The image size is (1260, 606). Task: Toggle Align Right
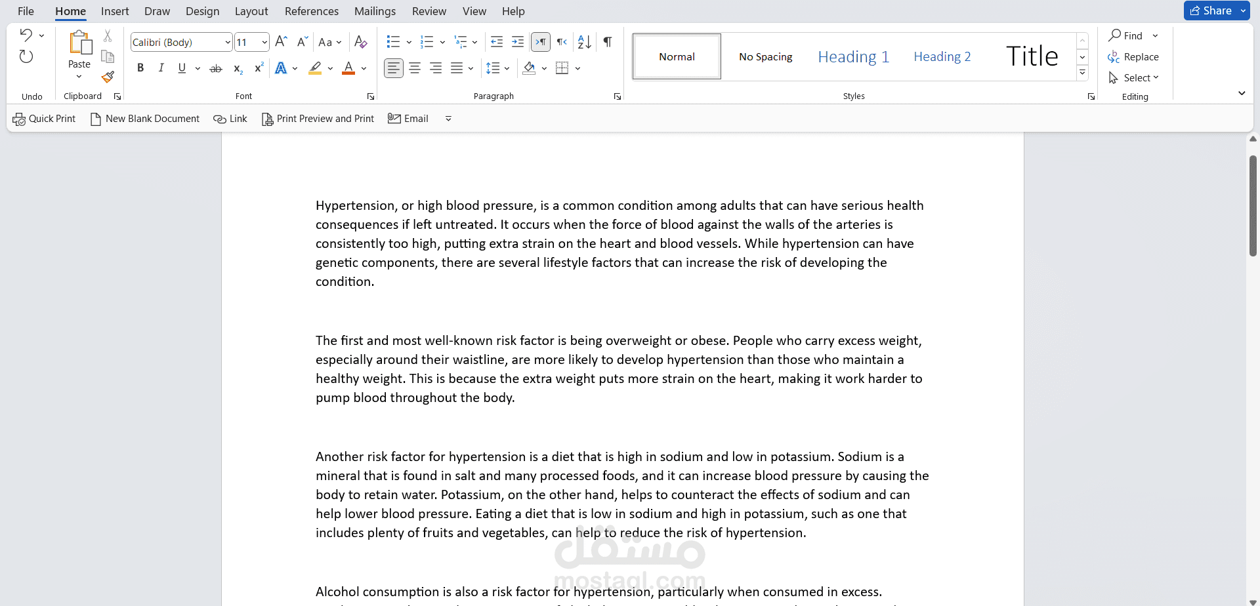[436, 68]
